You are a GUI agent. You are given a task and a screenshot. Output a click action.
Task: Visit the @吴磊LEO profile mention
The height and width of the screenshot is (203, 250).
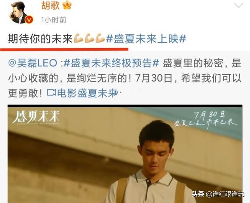32,63
